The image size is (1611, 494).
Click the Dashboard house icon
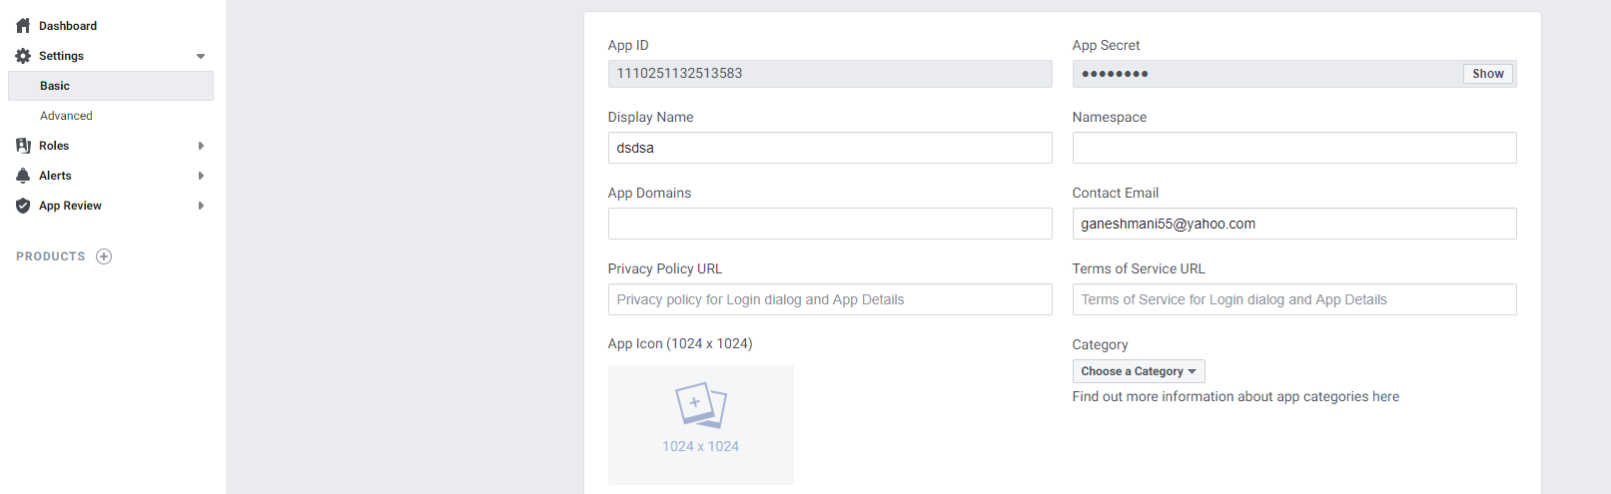click(x=23, y=26)
